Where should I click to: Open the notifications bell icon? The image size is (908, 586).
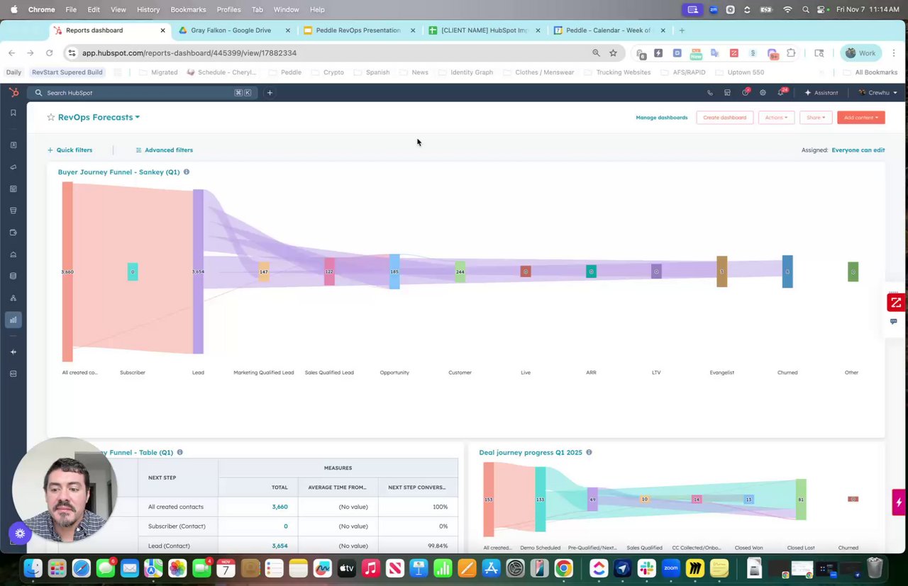coord(782,92)
